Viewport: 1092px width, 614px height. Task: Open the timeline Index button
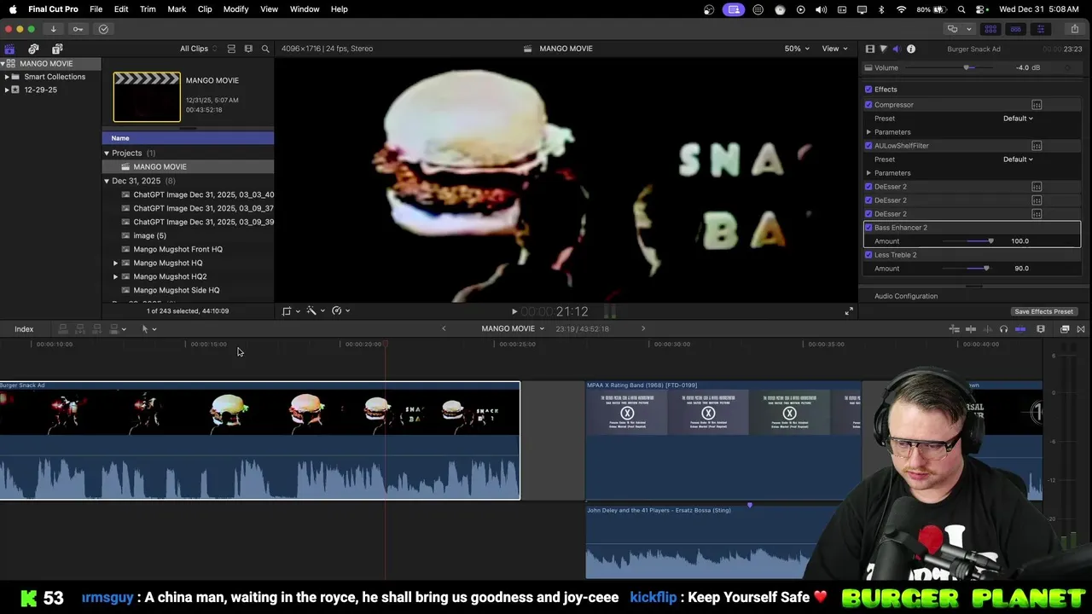point(24,329)
